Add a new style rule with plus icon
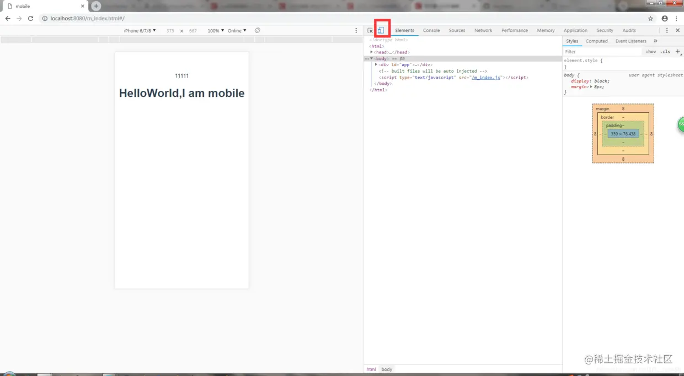 (678, 51)
